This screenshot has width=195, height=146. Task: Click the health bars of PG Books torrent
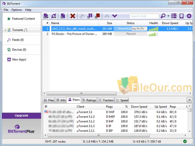[x=154, y=34]
